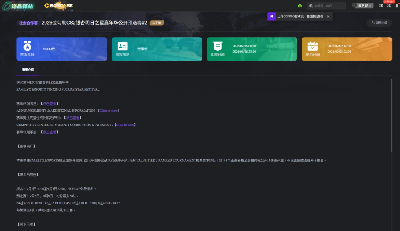This screenshot has width=400, height=231.
Task: Click the 预选赛：9月5日 qualifier line
Action: [x=47, y=196]
